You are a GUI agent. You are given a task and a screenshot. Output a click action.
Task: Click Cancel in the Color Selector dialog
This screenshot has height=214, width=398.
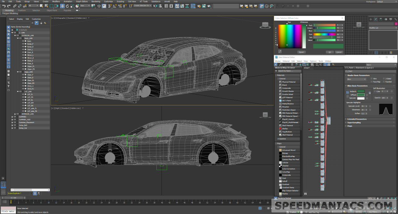(x=339, y=52)
